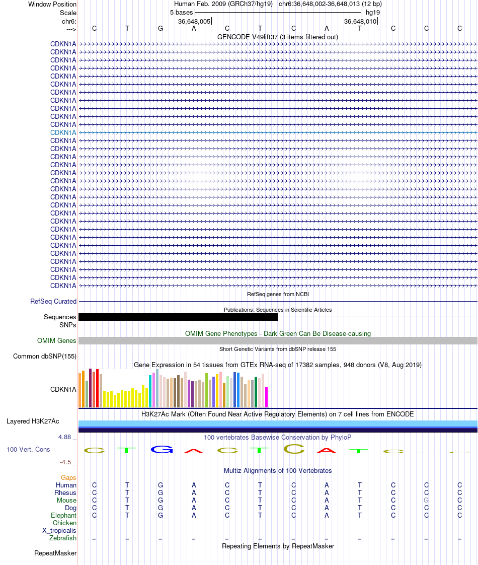Viewport: 478px width, 565px height.
Task: Click the 4.88 upper PhyloP scale value
Action: coord(65,437)
